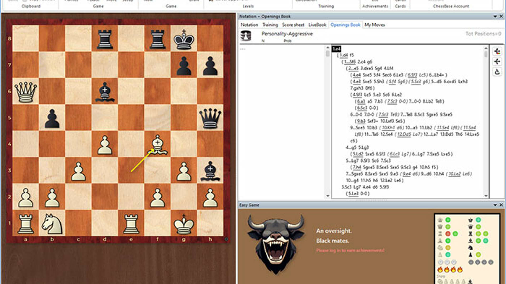Viewport: 506px width, 284px height.
Task: Click the colored arrow icon above the notation side buttons
Action: click(x=497, y=51)
